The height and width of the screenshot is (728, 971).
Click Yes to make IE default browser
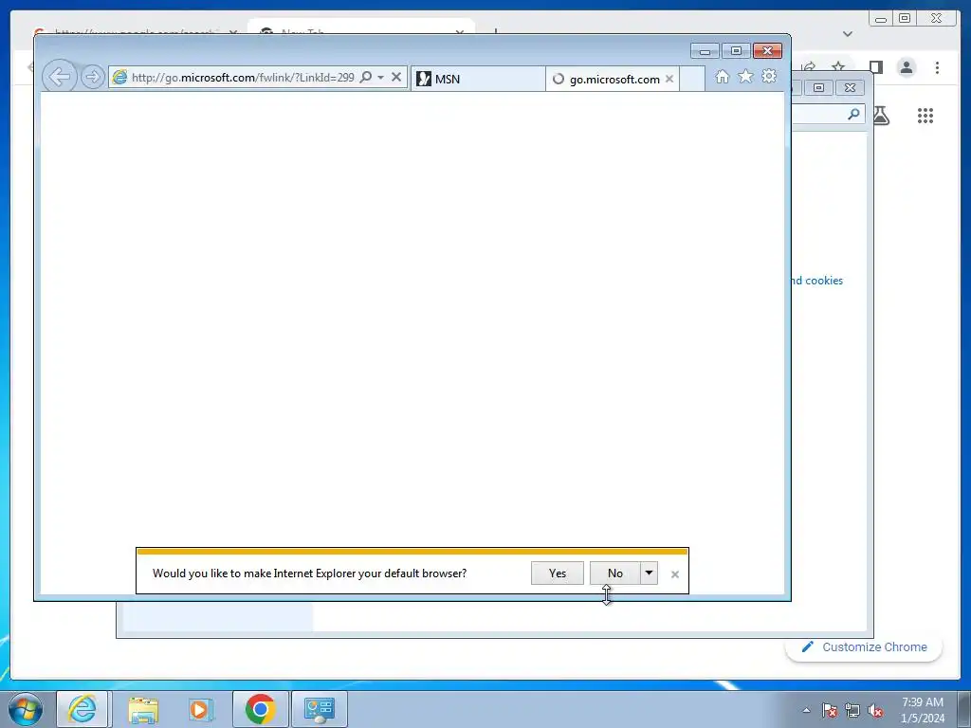pos(558,573)
